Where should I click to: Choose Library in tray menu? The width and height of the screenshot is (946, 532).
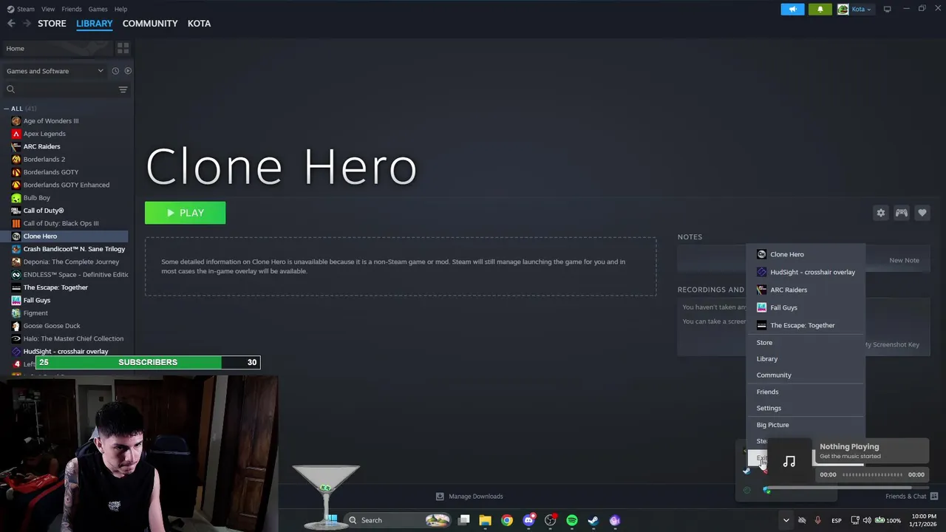pos(806,359)
